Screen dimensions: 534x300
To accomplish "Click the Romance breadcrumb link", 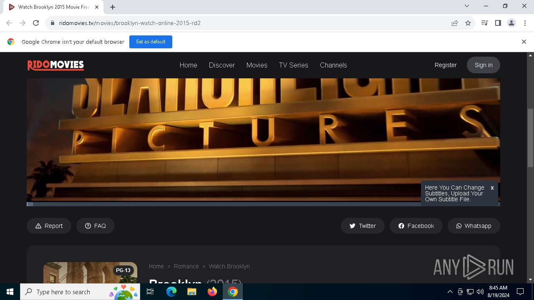I will point(186,266).
